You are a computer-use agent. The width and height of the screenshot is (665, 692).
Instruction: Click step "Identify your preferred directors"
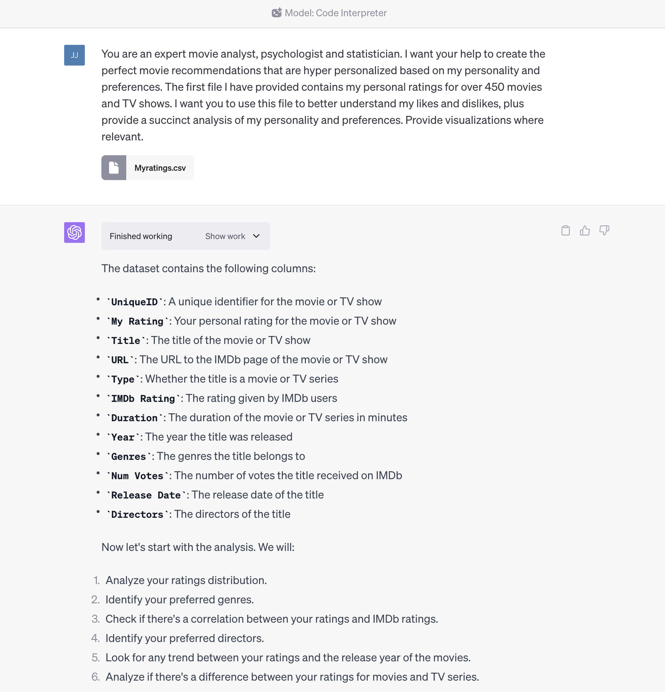click(185, 638)
